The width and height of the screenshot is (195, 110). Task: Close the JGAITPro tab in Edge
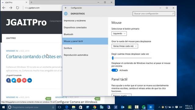[x=27, y=2]
